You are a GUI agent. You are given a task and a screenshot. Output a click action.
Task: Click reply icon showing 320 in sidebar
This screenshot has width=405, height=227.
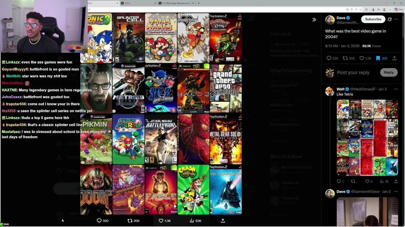click(332, 58)
